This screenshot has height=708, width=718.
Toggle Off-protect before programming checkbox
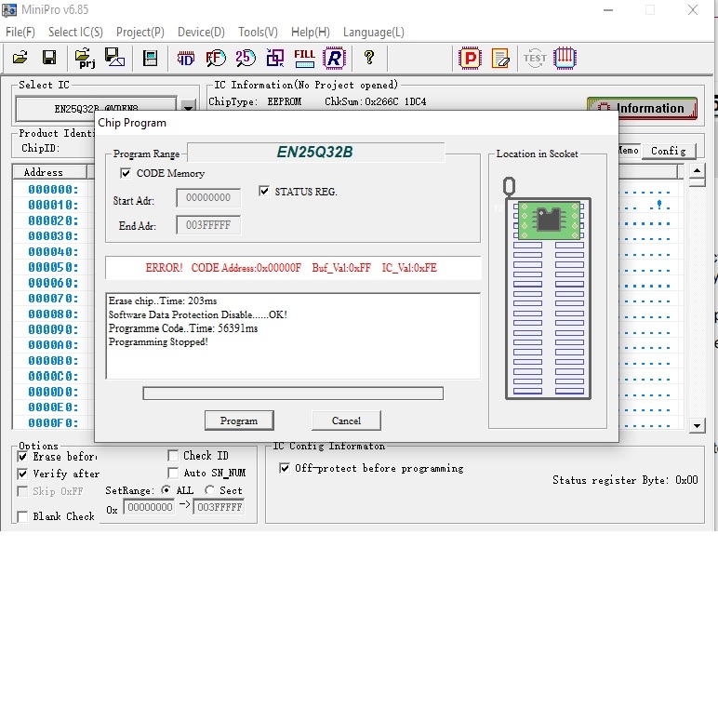click(285, 468)
